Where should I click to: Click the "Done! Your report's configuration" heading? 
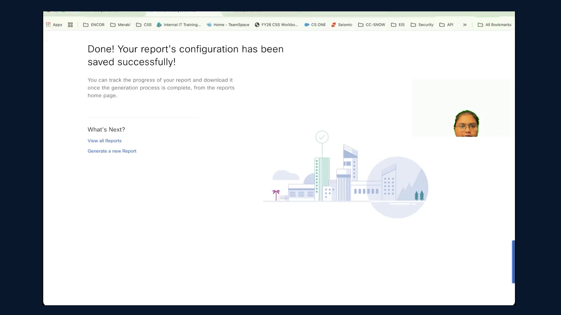186,55
